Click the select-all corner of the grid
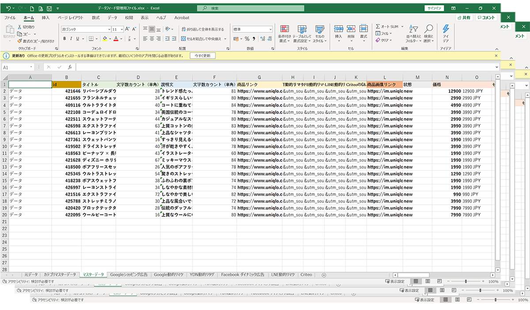This screenshot has height=310, width=530. 4,77
